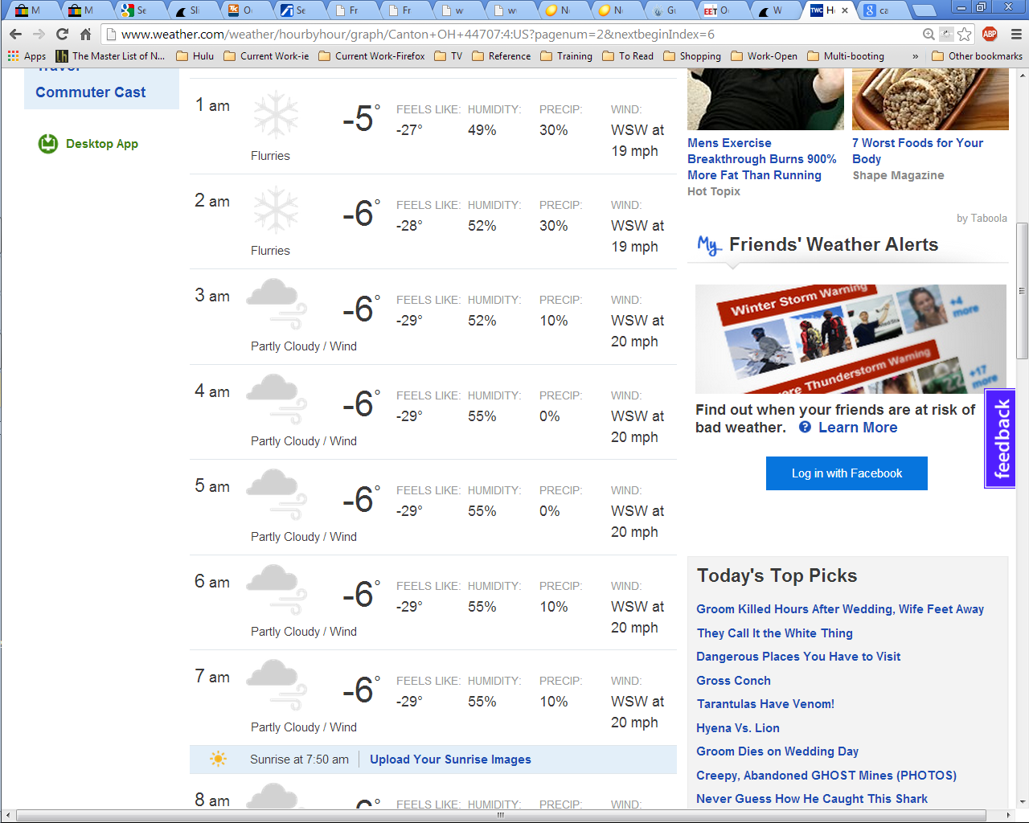Switch to the 'Sl' tab
The image size is (1029, 823).
pyautogui.click(x=191, y=10)
